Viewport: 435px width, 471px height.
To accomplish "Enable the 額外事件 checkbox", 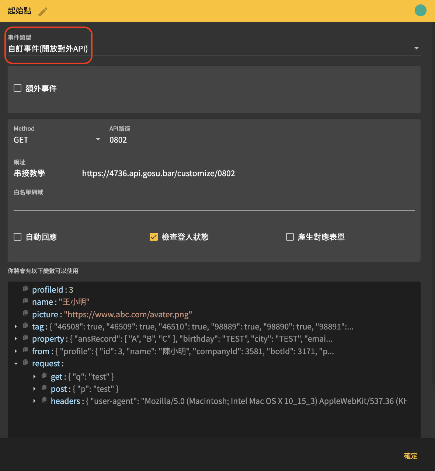I will pyautogui.click(x=17, y=88).
